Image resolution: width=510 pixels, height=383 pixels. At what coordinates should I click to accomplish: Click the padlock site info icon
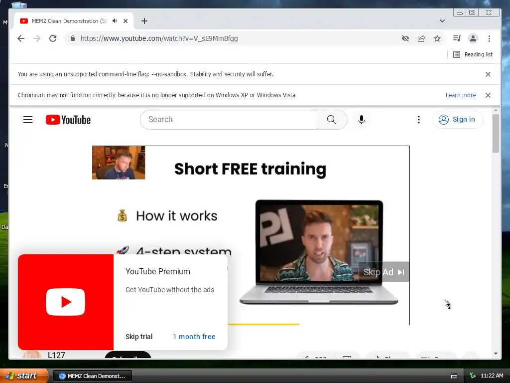(73, 38)
